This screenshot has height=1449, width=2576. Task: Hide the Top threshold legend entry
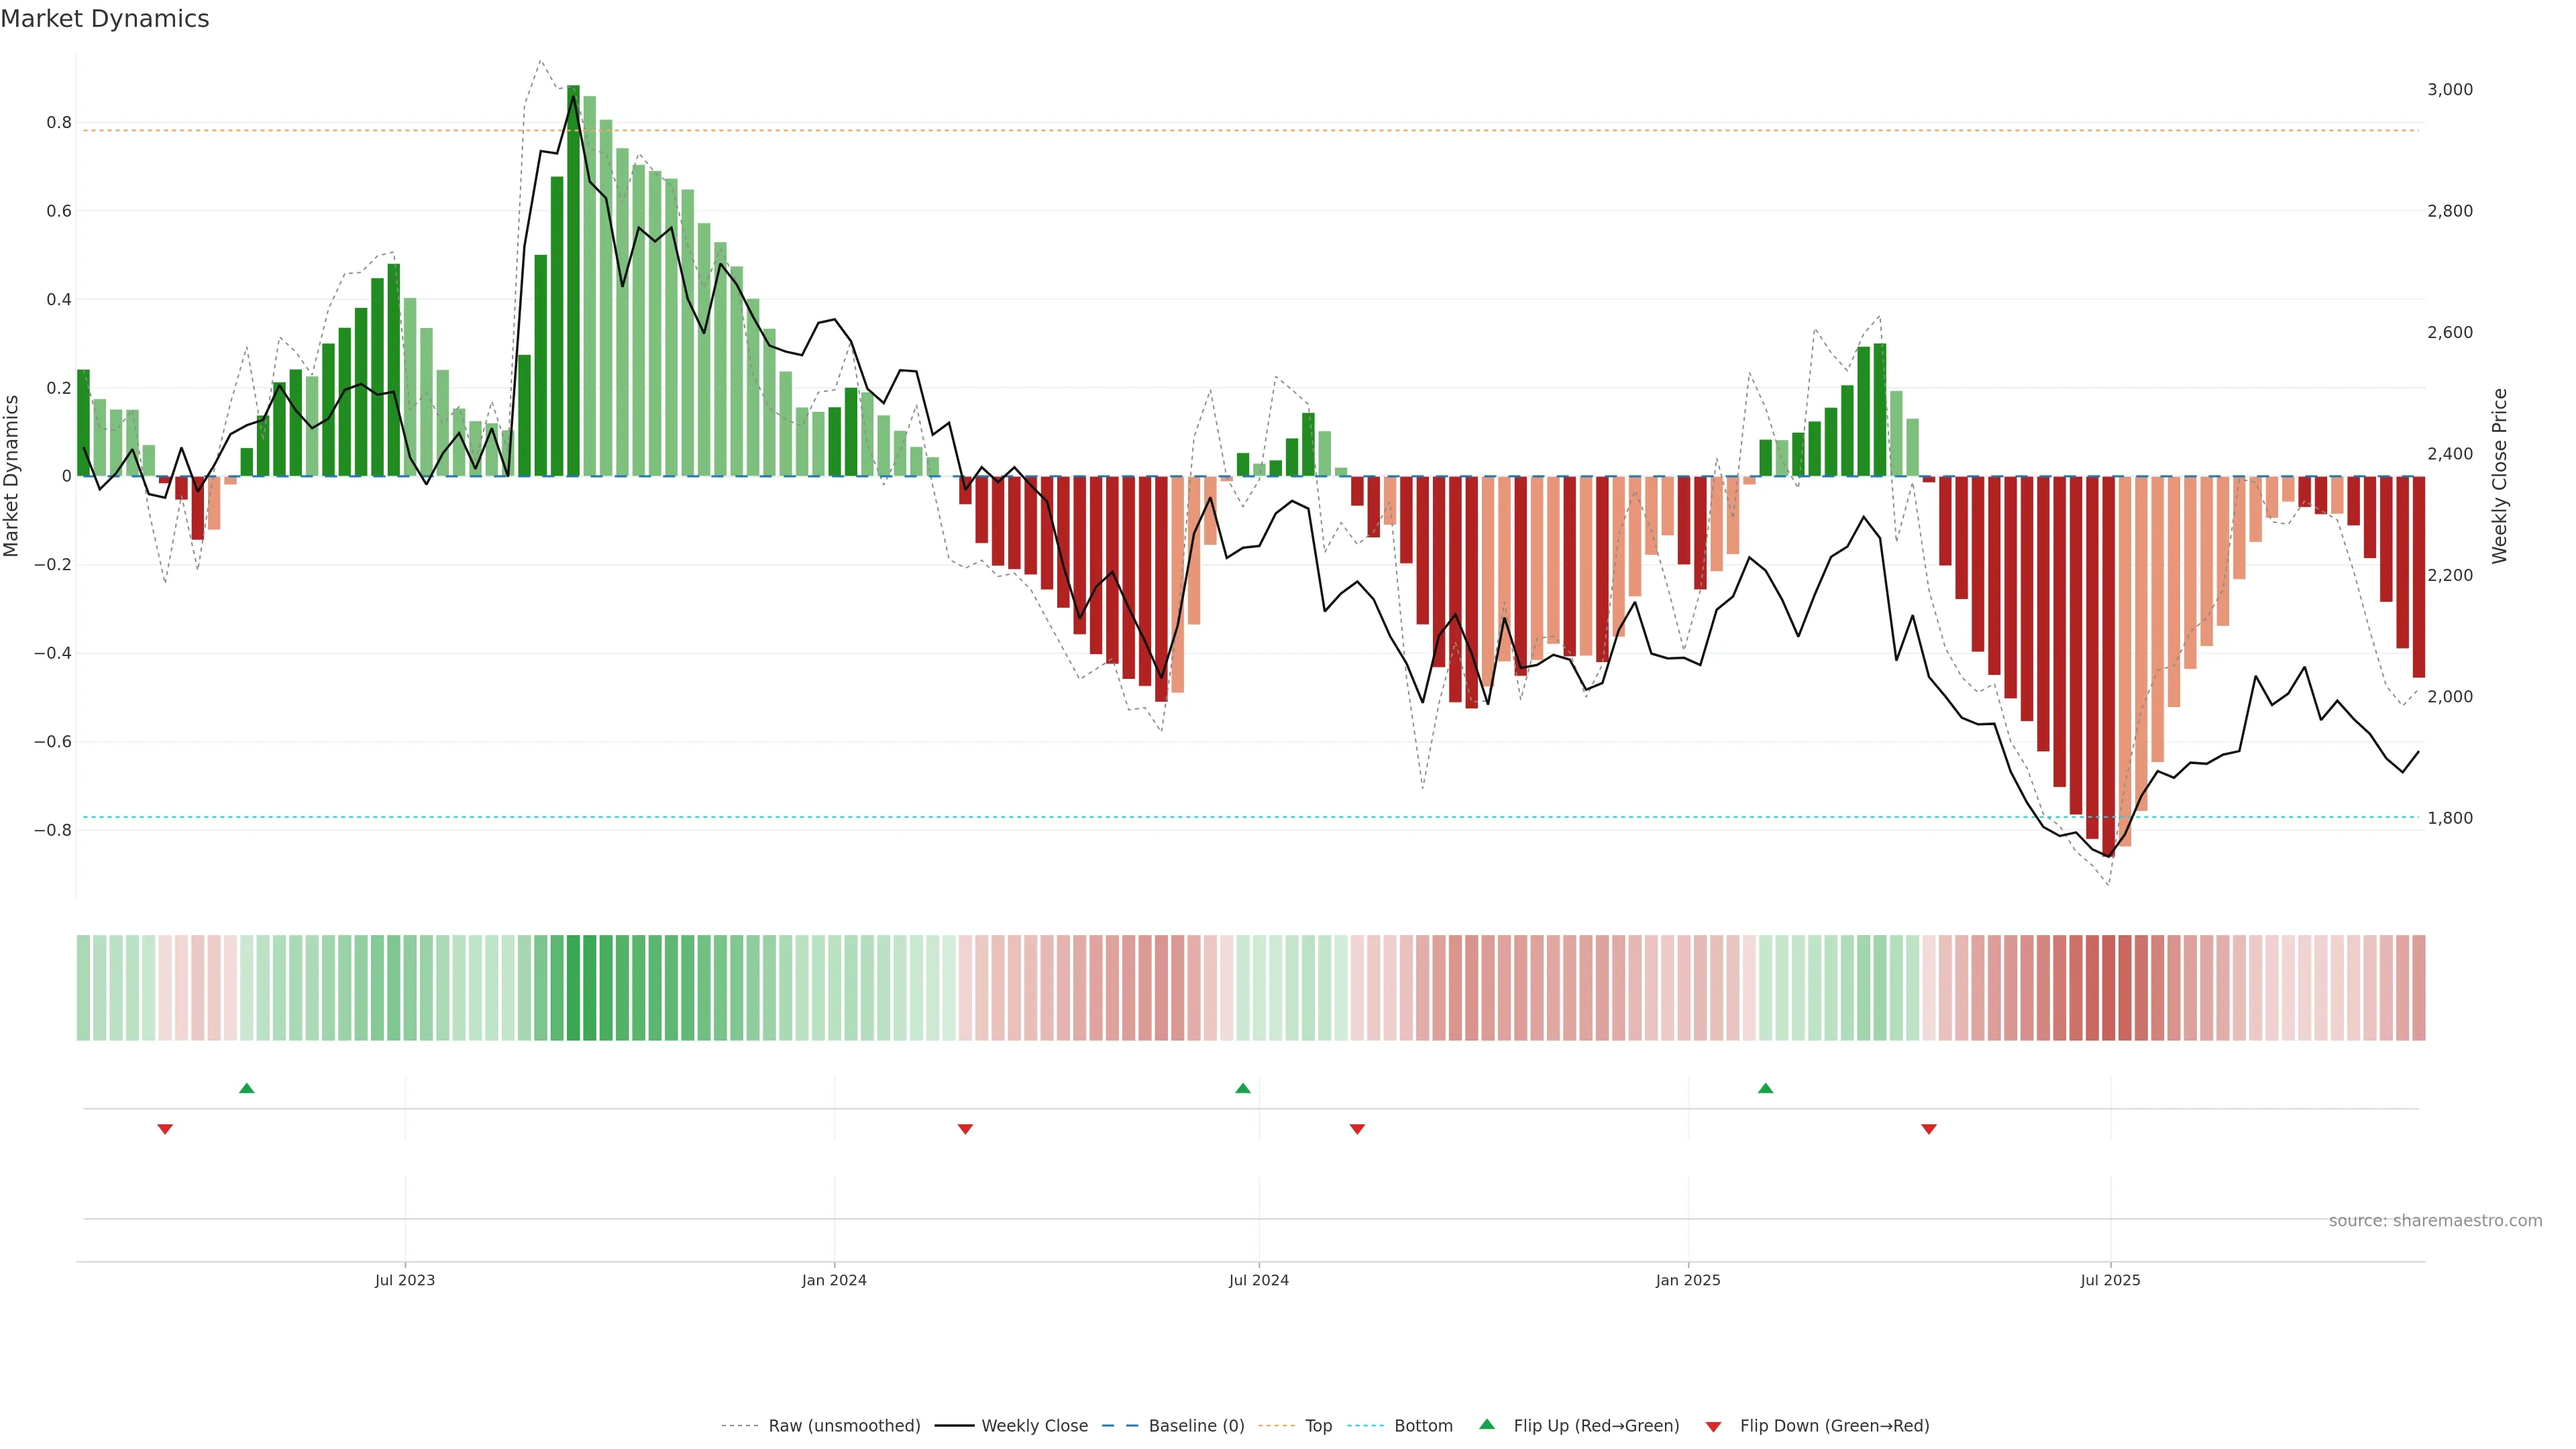[1318, 1426]
